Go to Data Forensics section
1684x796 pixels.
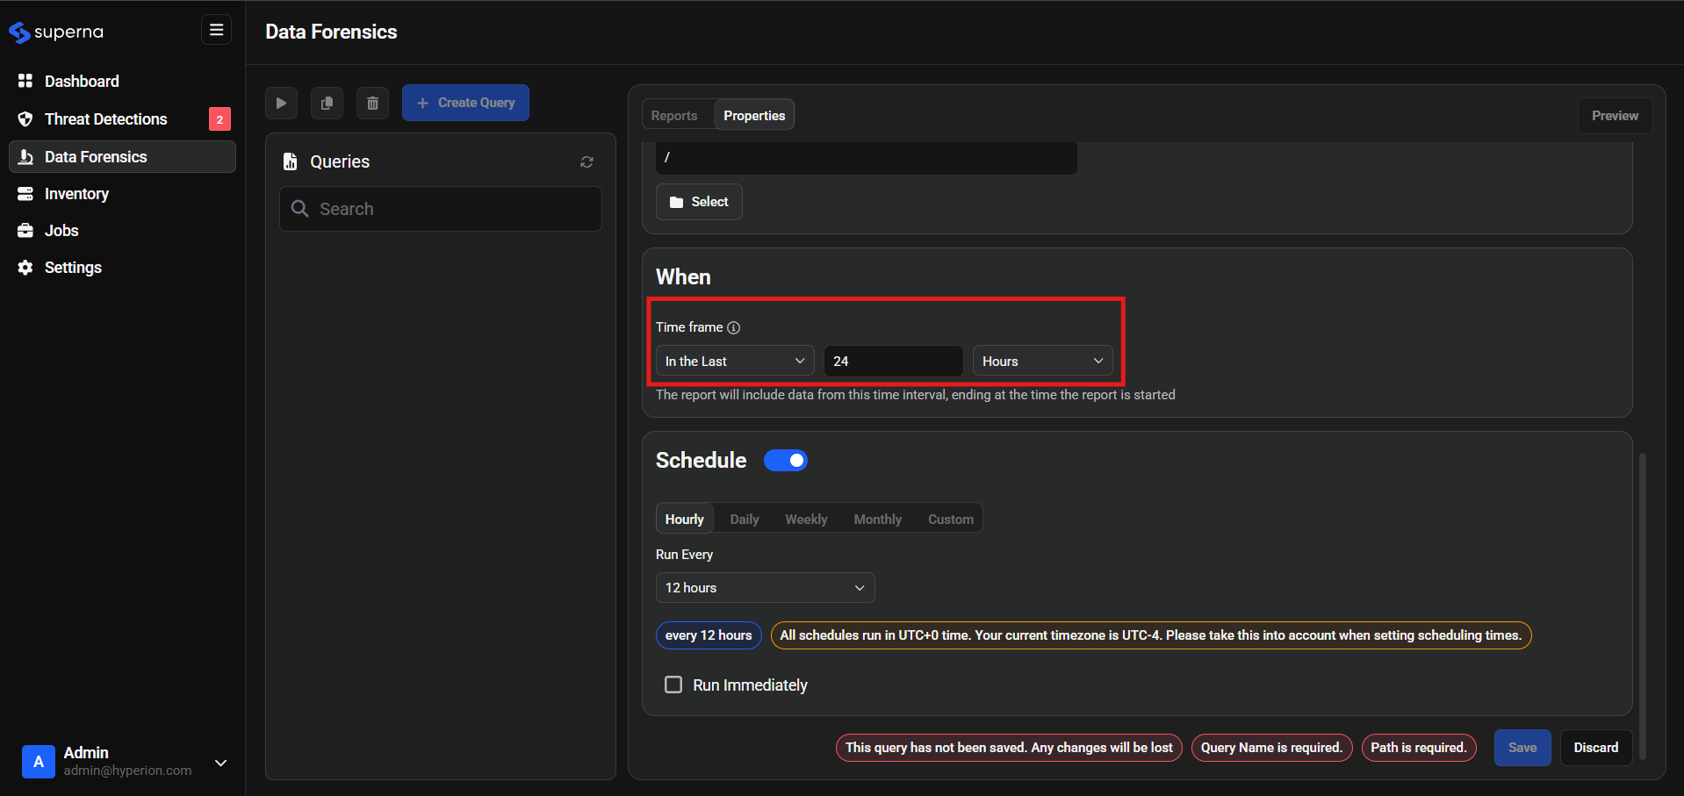point(122,156)
